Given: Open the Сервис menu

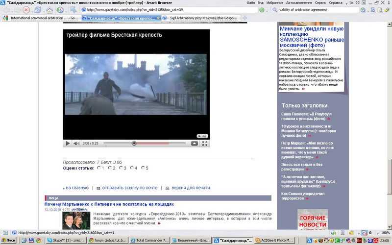Looking at the screenshot, I should pos(320,2).
